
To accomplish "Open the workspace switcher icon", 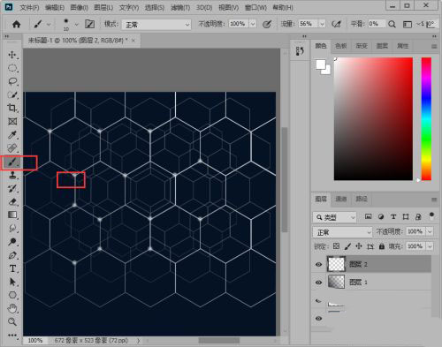I will [408, 25].
